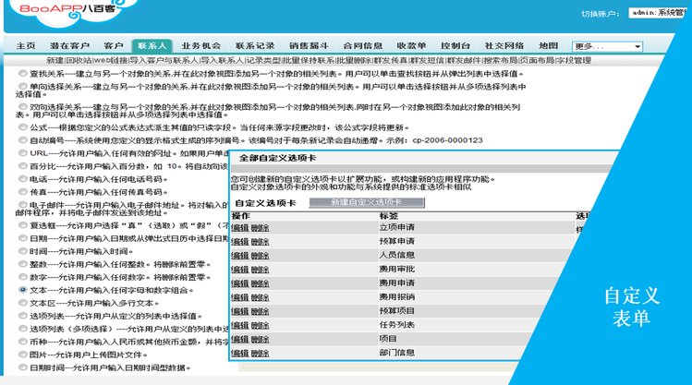Select the 图片 upload field radio
692x385 pixels.
22,355
